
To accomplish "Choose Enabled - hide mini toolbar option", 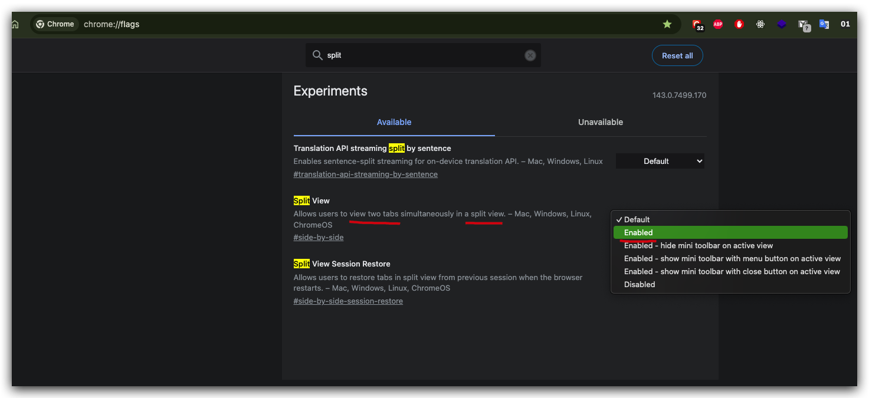I will [698, 245].
